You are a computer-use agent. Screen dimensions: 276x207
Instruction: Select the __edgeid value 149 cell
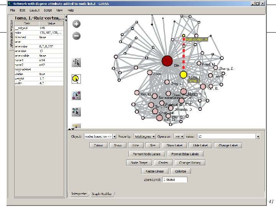(51, 28)
